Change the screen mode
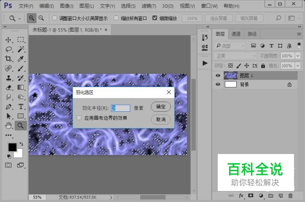Image resolution: width=305 pixels, height=202 pixels. (x=20, y=165)
